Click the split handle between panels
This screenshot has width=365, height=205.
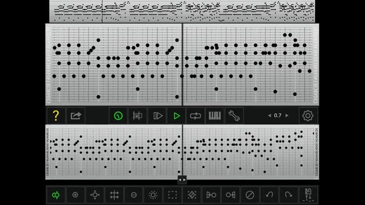(182, 180)
